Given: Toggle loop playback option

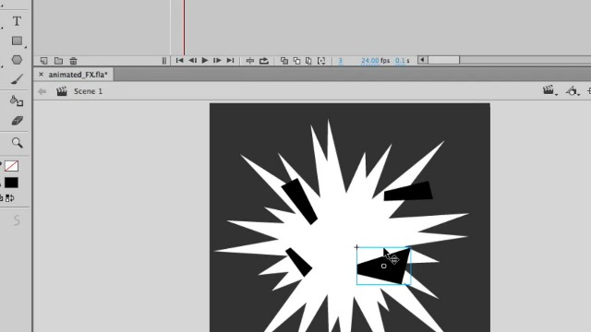Looking at the screenshot, I should pyautogui.click(x=264, y=61).
